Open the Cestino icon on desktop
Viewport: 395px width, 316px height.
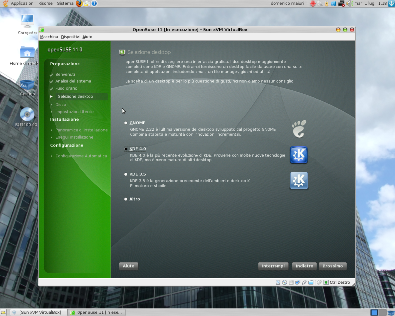pyautogui.click(x=27, y=84)
